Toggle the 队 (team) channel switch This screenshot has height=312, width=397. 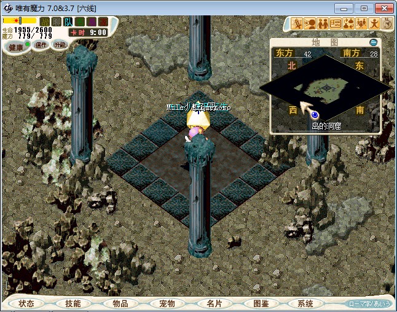68,21
